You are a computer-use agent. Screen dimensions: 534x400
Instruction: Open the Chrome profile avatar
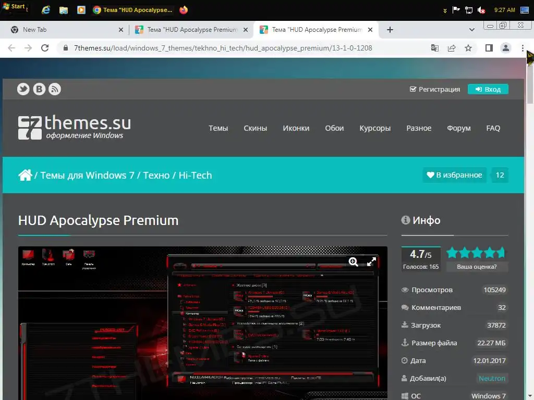[506, 48]
